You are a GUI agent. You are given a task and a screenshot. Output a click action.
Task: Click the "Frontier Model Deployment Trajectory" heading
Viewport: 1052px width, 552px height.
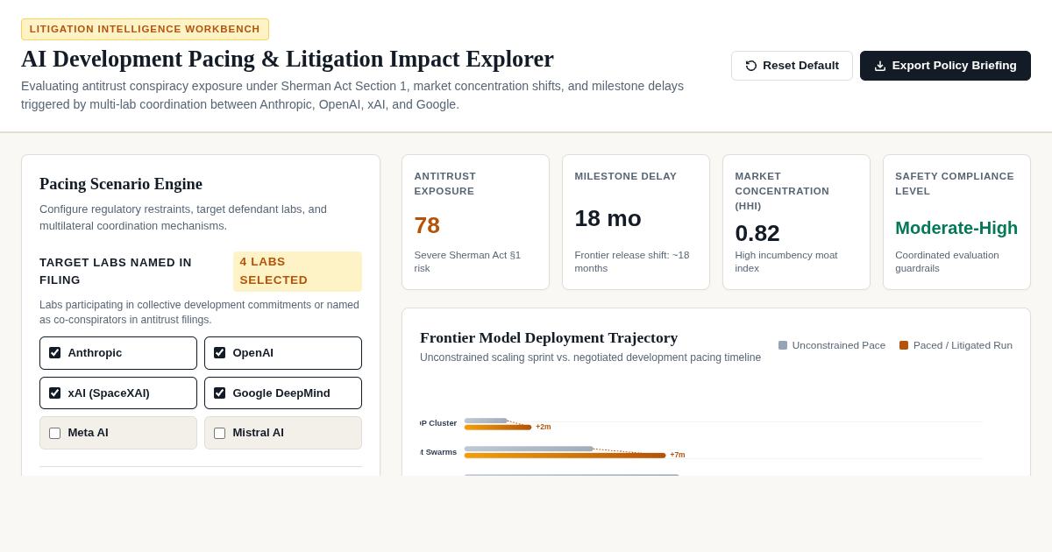click(549, 337)
